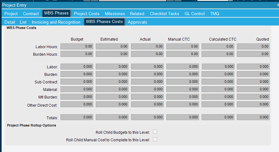Select Manual CTC Labor Hours field
Viewport: 279px width, 152px height.
(183, 46)
